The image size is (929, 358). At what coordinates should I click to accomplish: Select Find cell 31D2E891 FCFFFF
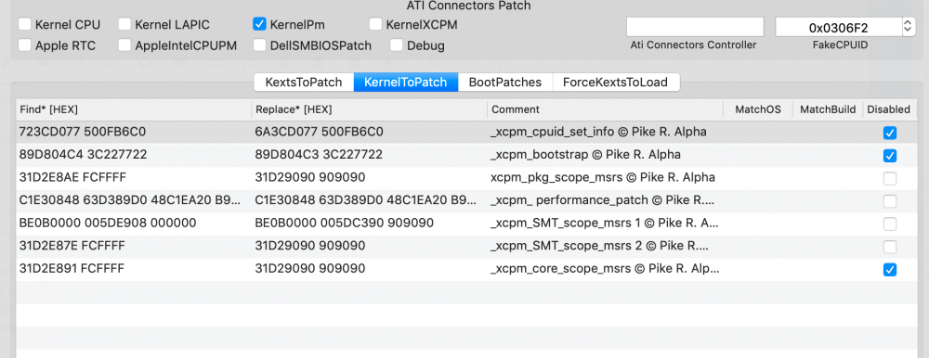[x=133, y=269]
